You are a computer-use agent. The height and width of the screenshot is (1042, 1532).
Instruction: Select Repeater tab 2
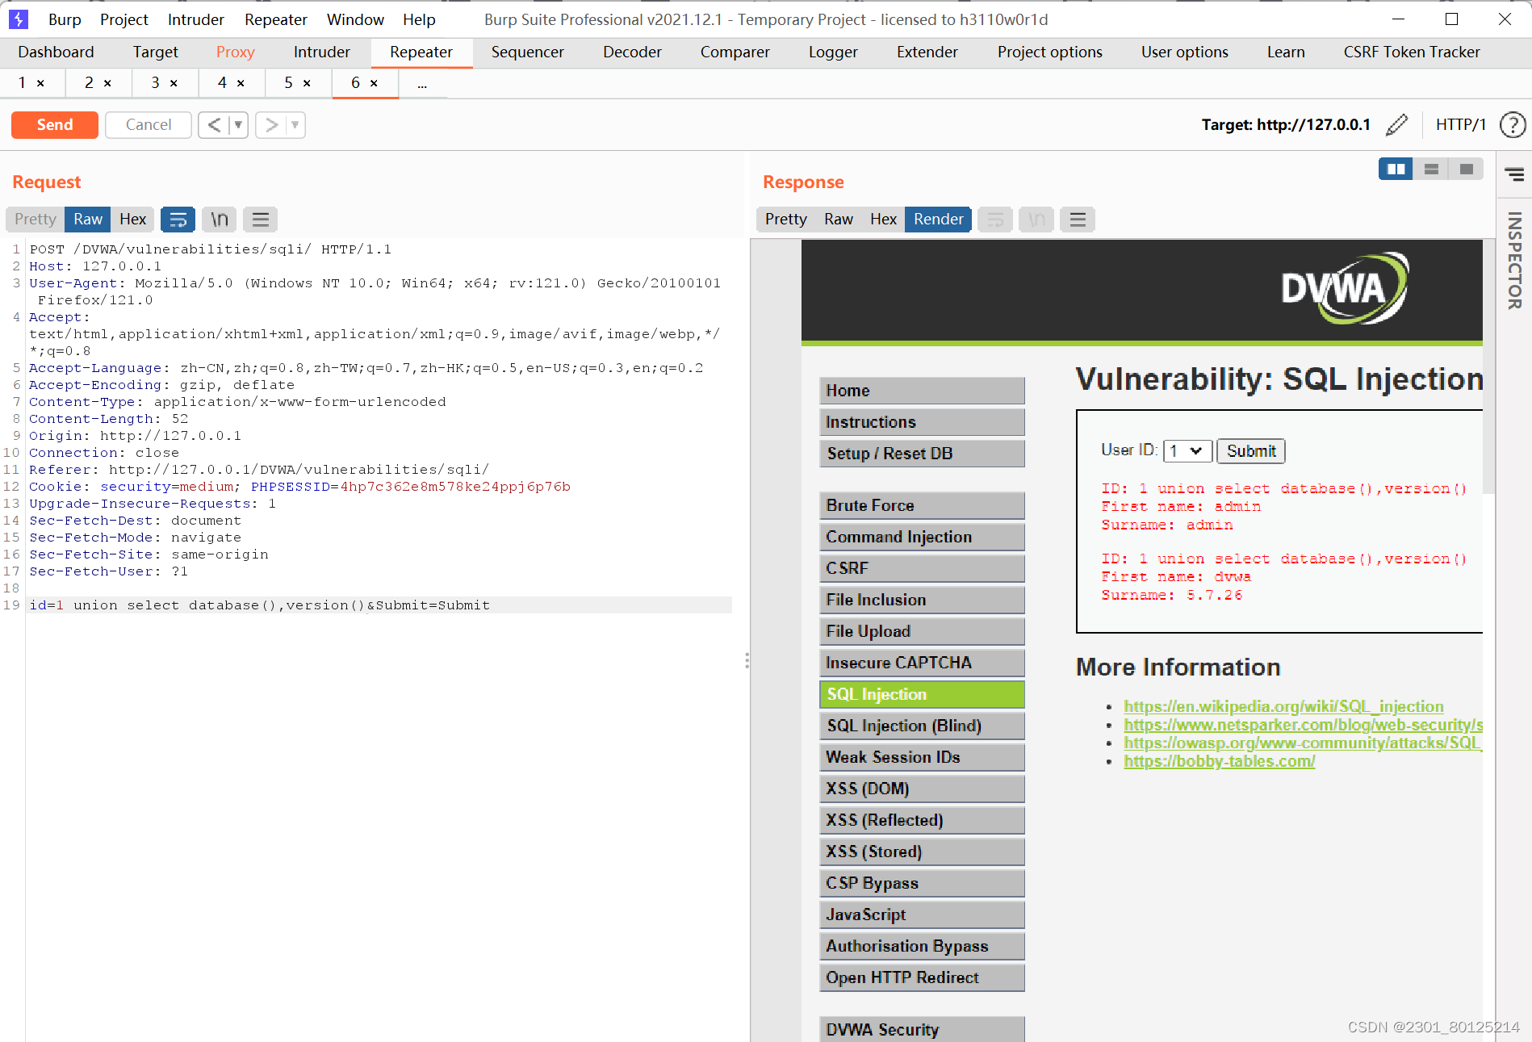coord(89,83)
